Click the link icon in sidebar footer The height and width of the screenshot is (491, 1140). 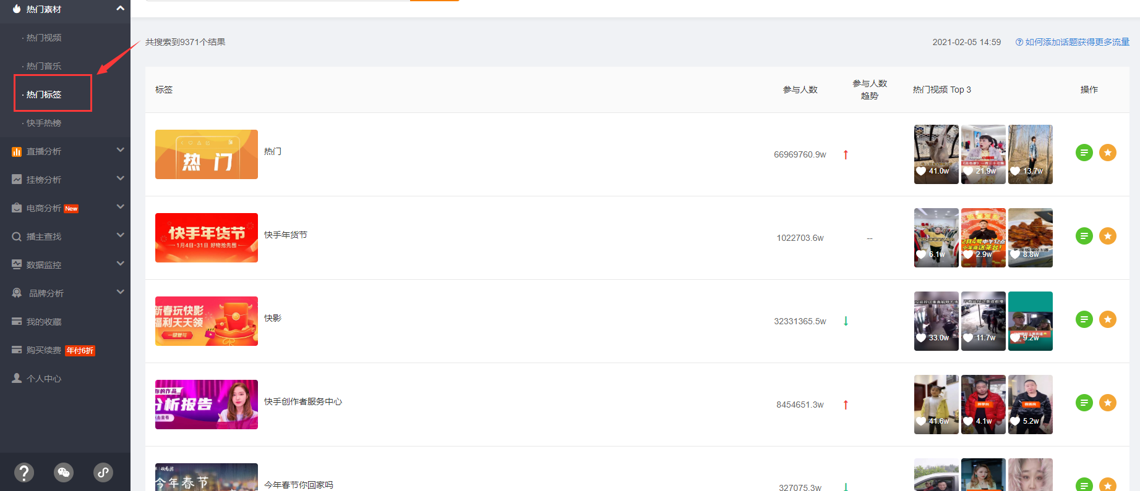click(x=103, y=472)
